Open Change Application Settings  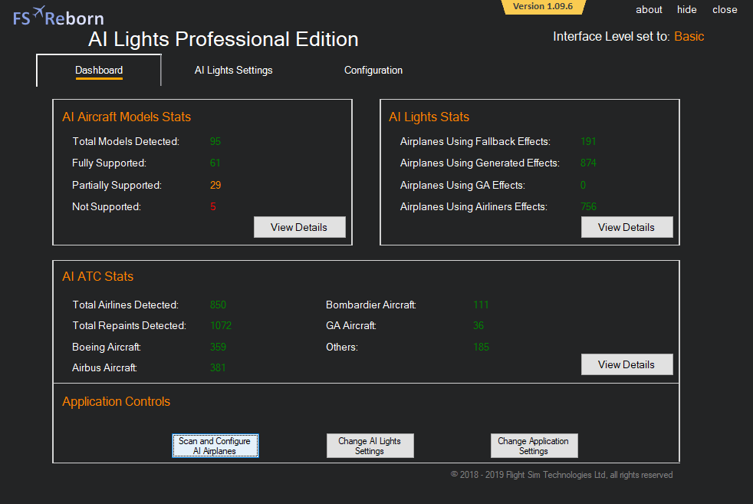(x=534, y=446)
